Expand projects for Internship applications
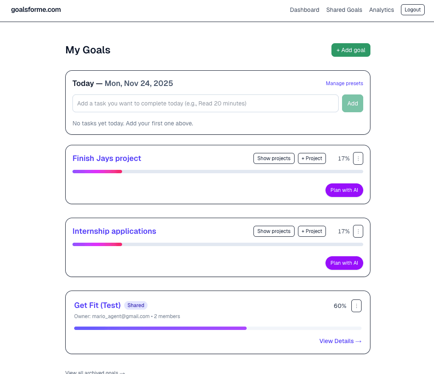The height and width of the screenshot is (374, 434). click(274, 231)
